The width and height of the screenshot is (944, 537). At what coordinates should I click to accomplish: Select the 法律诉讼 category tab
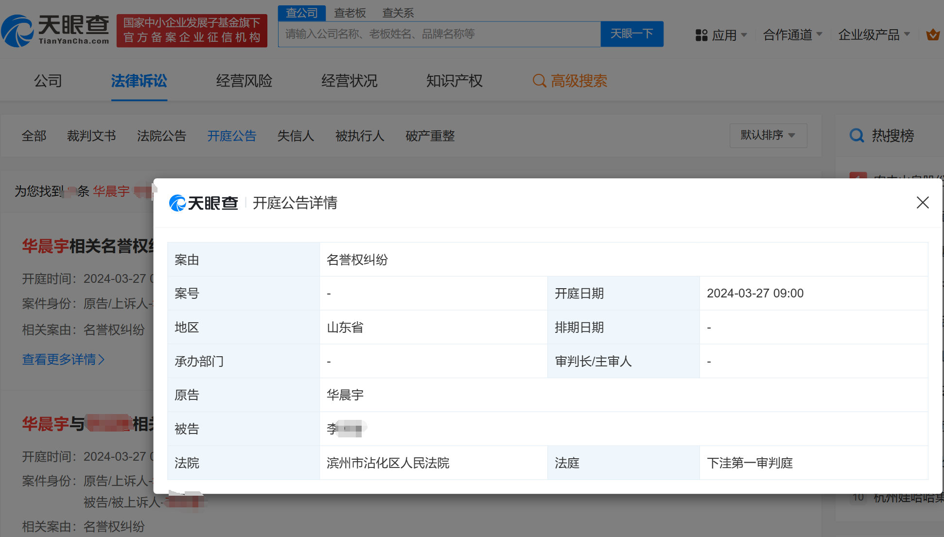coord(139,81)
